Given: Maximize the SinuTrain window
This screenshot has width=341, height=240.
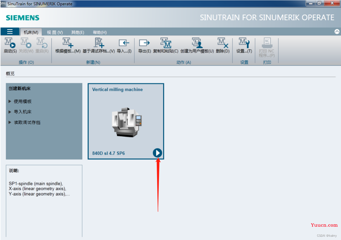Looking at the screenshot, I should pyautogui.click(x=319, y=3).
